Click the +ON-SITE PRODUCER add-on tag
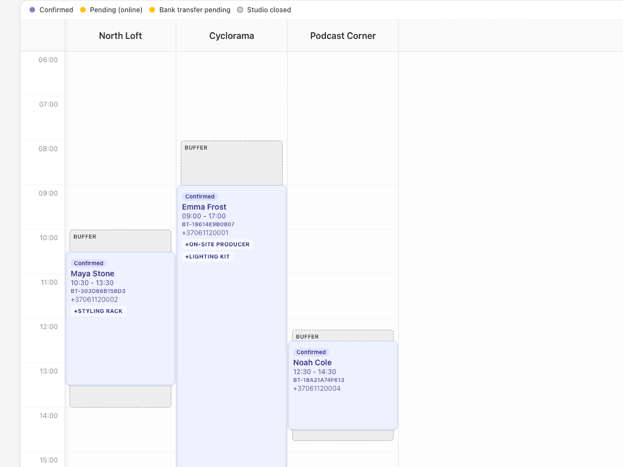 pyautogui.click(x=217, y=245)
